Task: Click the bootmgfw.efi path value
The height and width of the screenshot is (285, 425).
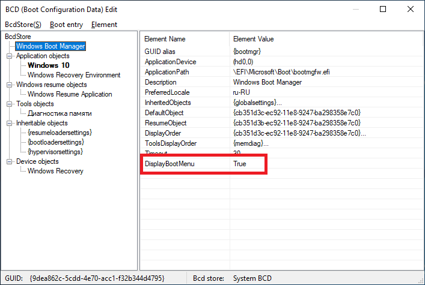Action: coord(281,72)
